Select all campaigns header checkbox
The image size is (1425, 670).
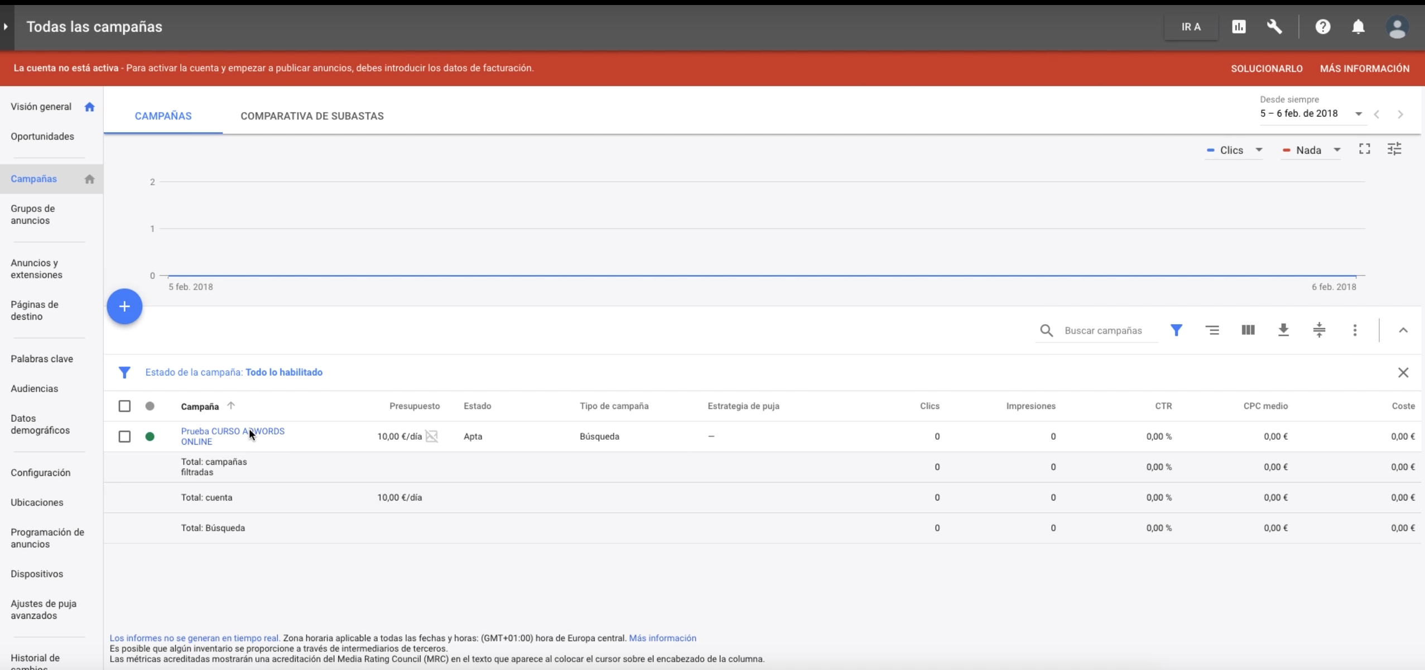pyautogui.click(x=124, y=406)
